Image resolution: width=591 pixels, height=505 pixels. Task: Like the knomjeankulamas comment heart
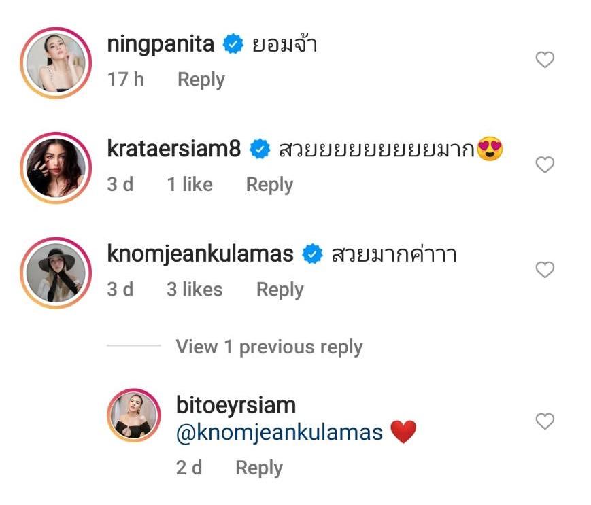(x=545, y=271)
